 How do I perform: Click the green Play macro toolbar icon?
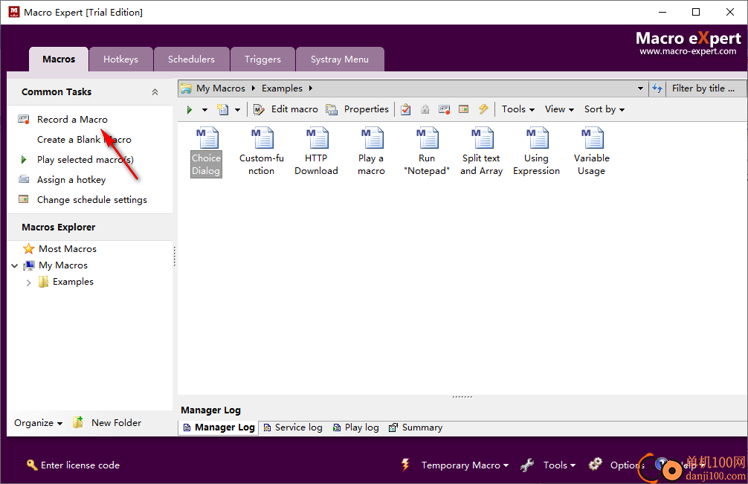(x=190, y=110)
